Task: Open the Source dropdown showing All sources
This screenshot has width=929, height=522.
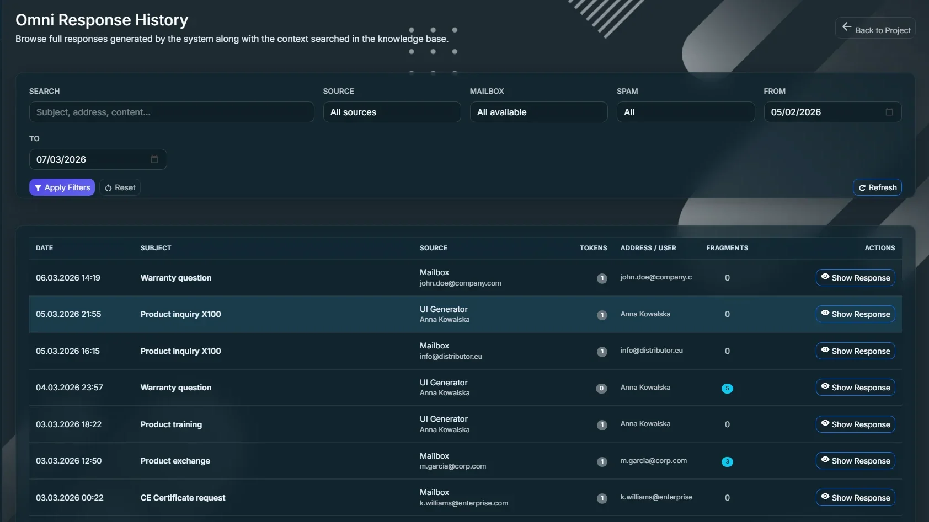Action: [x=392, y=112]
